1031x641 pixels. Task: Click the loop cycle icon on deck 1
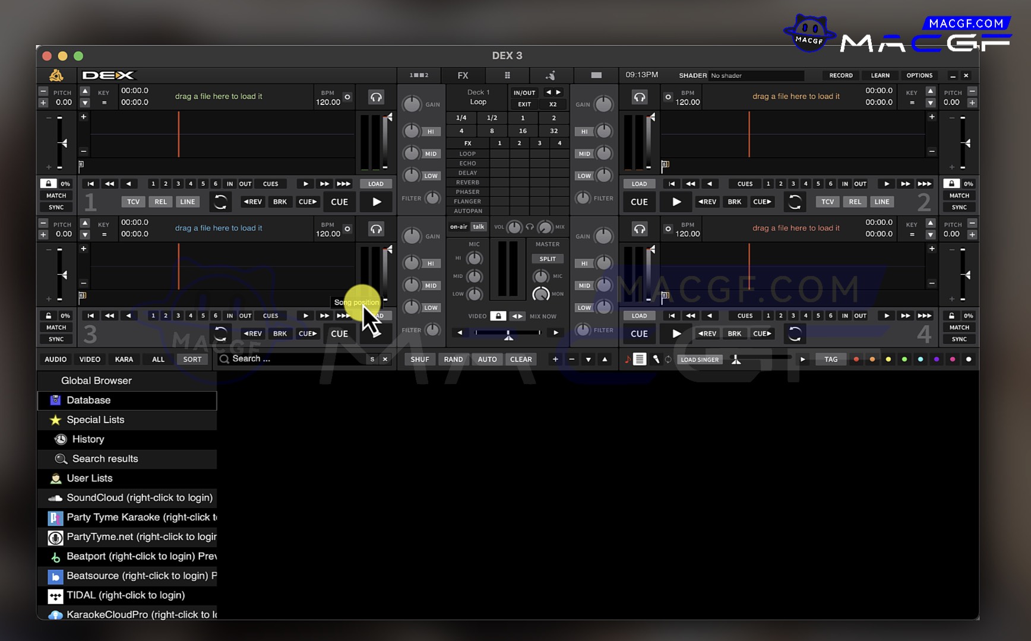(x=220, y=202)
